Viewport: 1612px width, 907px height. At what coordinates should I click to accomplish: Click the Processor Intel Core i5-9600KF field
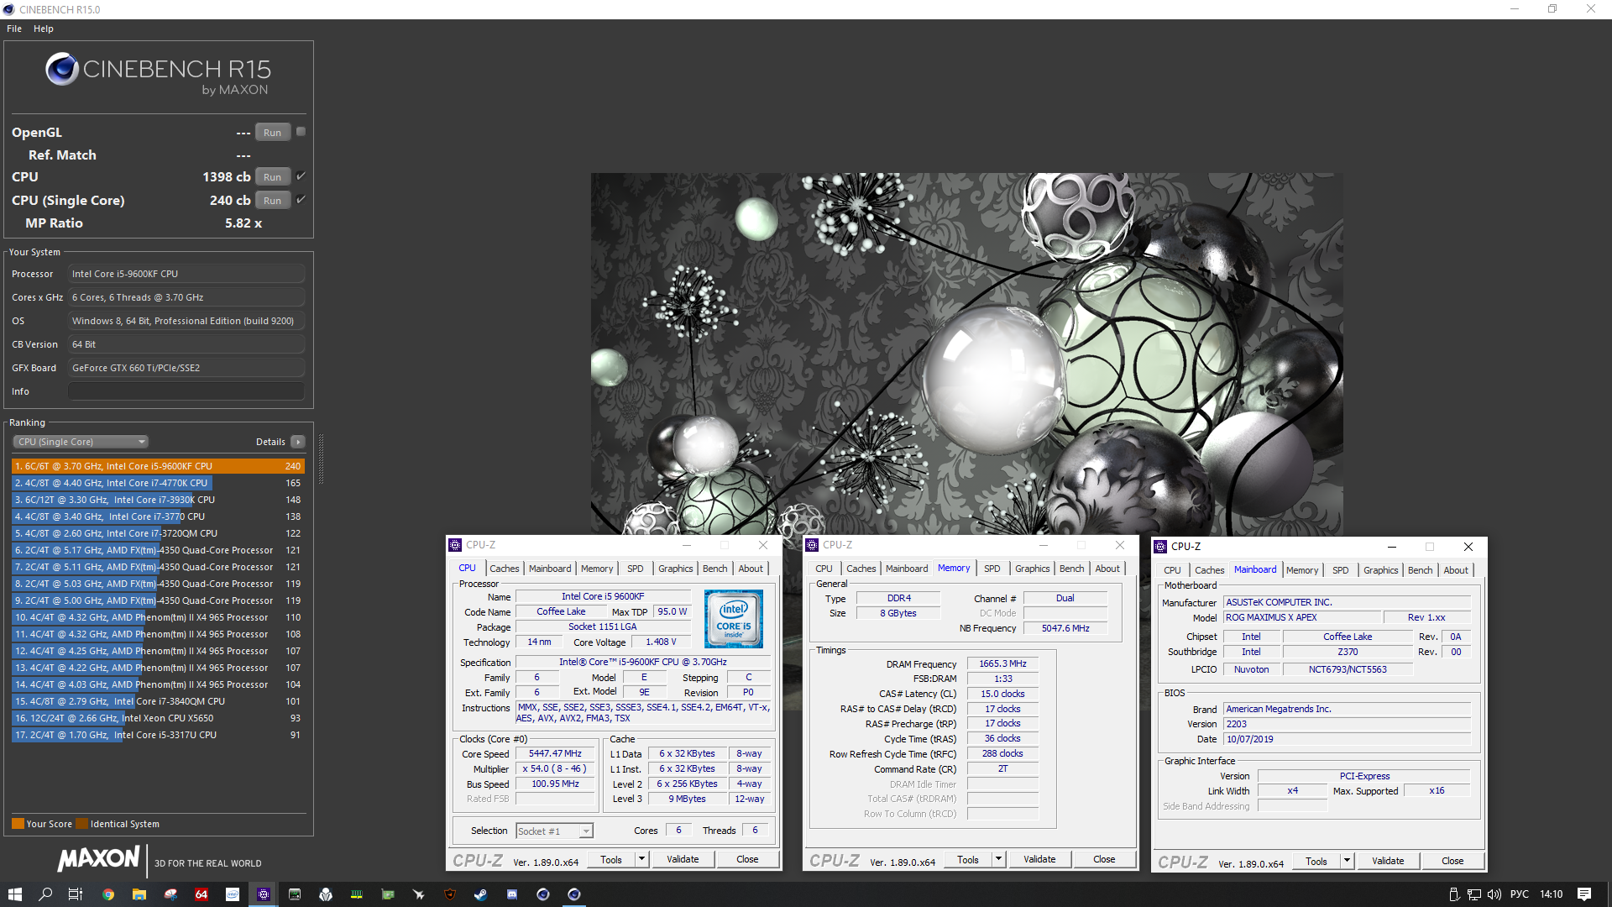(x=186, y=274)
